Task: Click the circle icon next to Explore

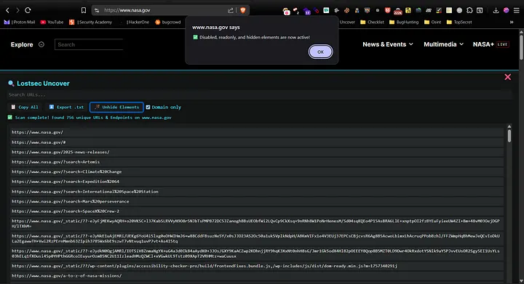Action: click(x=41, y=44)
